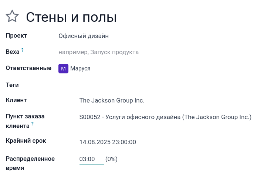Viewport: 267px width, 177px height.
Task: Click the (0%) progress indicator
Action: coord(111,159)
